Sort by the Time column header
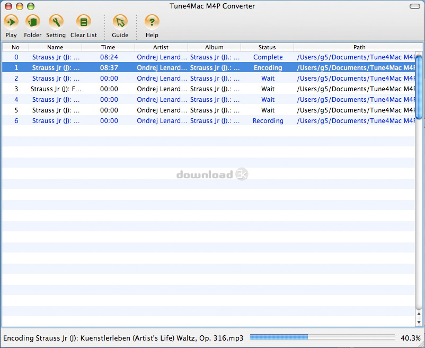Image resolution: width=425 pixels, height=348 pixels. (x=108, y=47)
